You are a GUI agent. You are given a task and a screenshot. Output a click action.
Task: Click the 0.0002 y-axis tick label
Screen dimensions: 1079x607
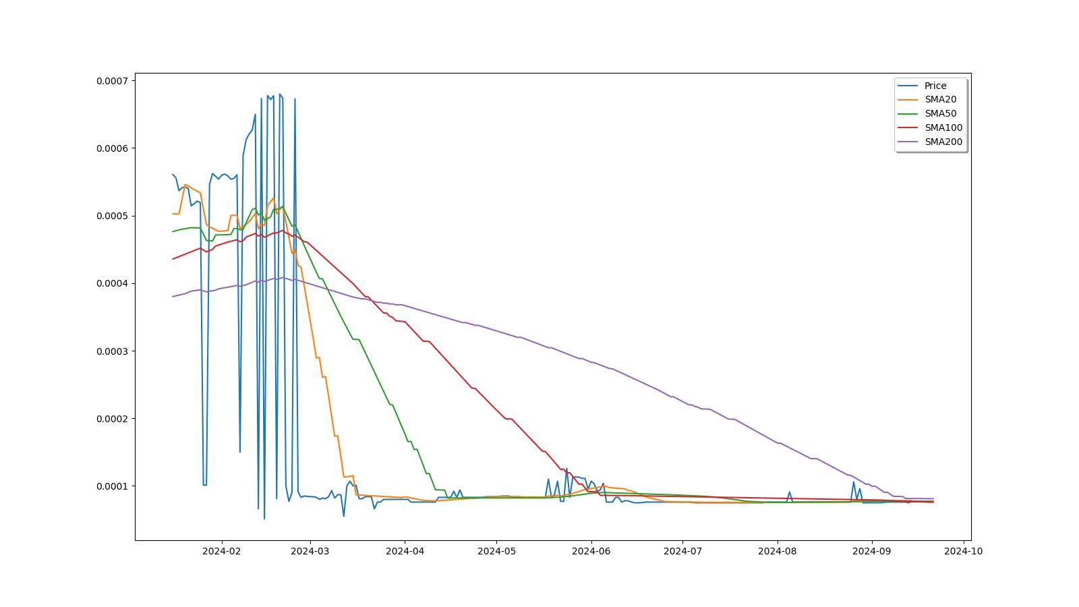113,419
